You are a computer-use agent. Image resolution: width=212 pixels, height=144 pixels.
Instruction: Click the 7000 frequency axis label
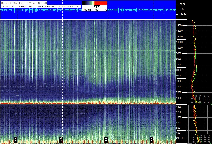coord(179,65)
